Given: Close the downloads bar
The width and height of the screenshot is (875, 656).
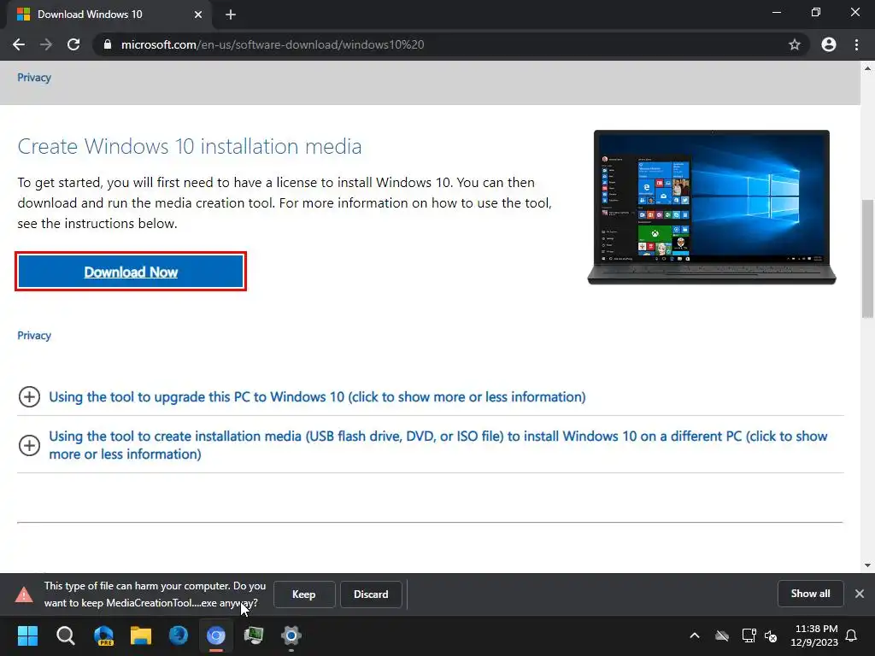Looking at the screenshot, I should click(x=860, y=594).
